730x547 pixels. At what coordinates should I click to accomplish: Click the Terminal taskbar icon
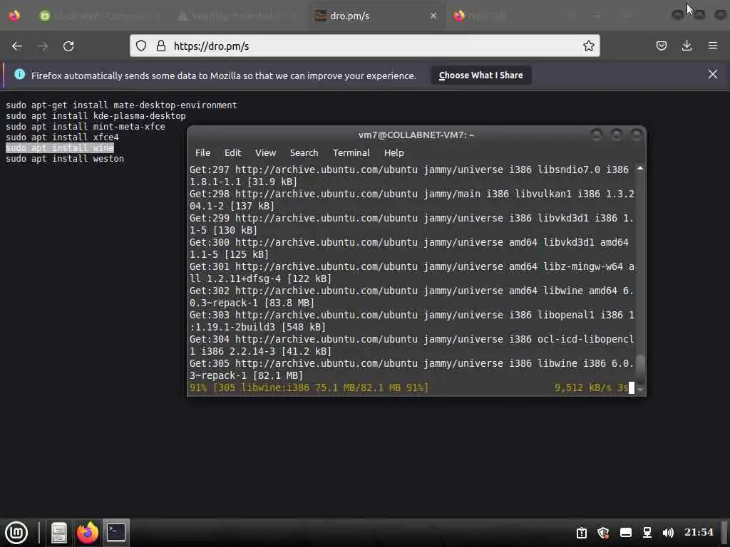[116, 533]
